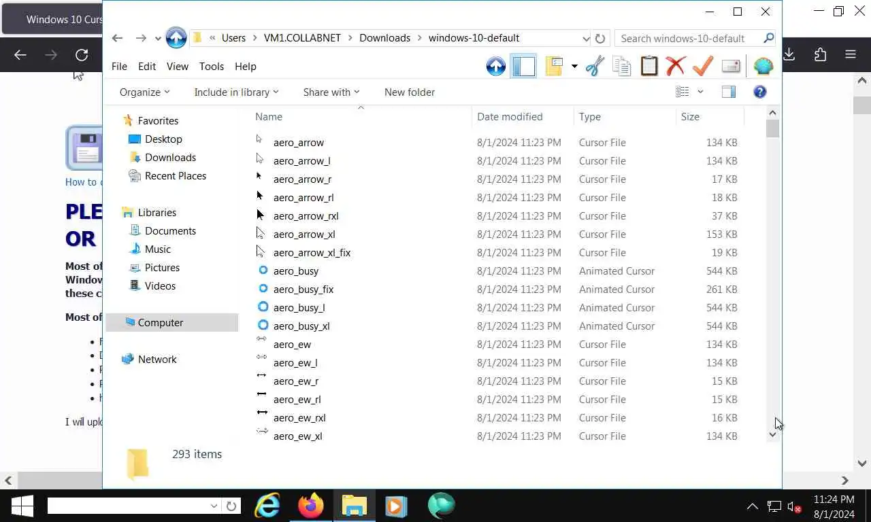
Task: Click the blue Up arrow beside address bar
Action: pyautogui.click(x=176, y=37)
